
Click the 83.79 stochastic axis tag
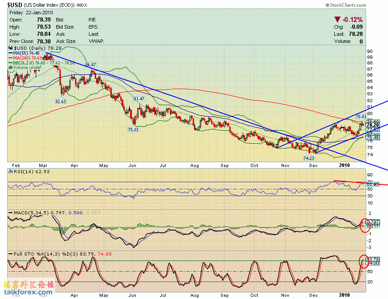(x=373, y=259)
